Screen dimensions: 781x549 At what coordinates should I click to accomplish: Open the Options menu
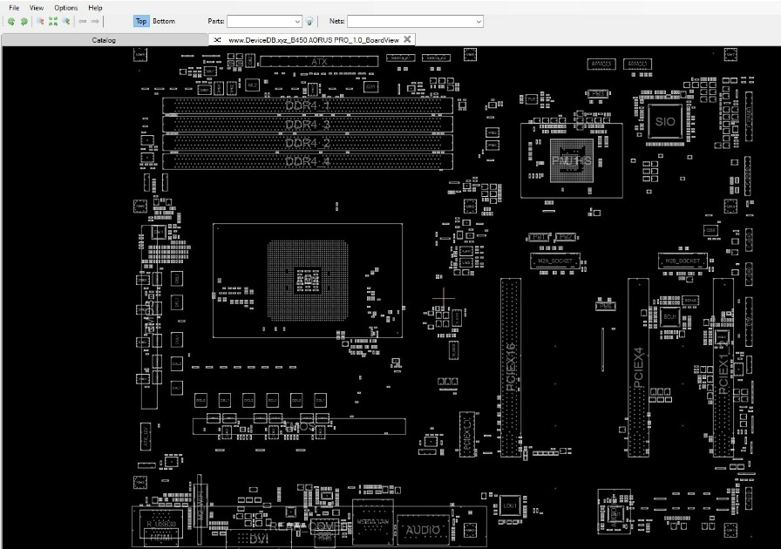(x=65, y=8)
